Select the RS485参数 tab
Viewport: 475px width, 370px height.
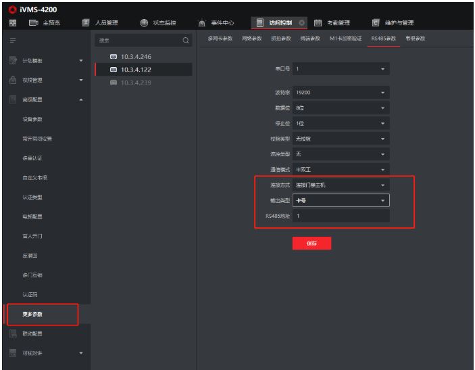tap(384, 39)
